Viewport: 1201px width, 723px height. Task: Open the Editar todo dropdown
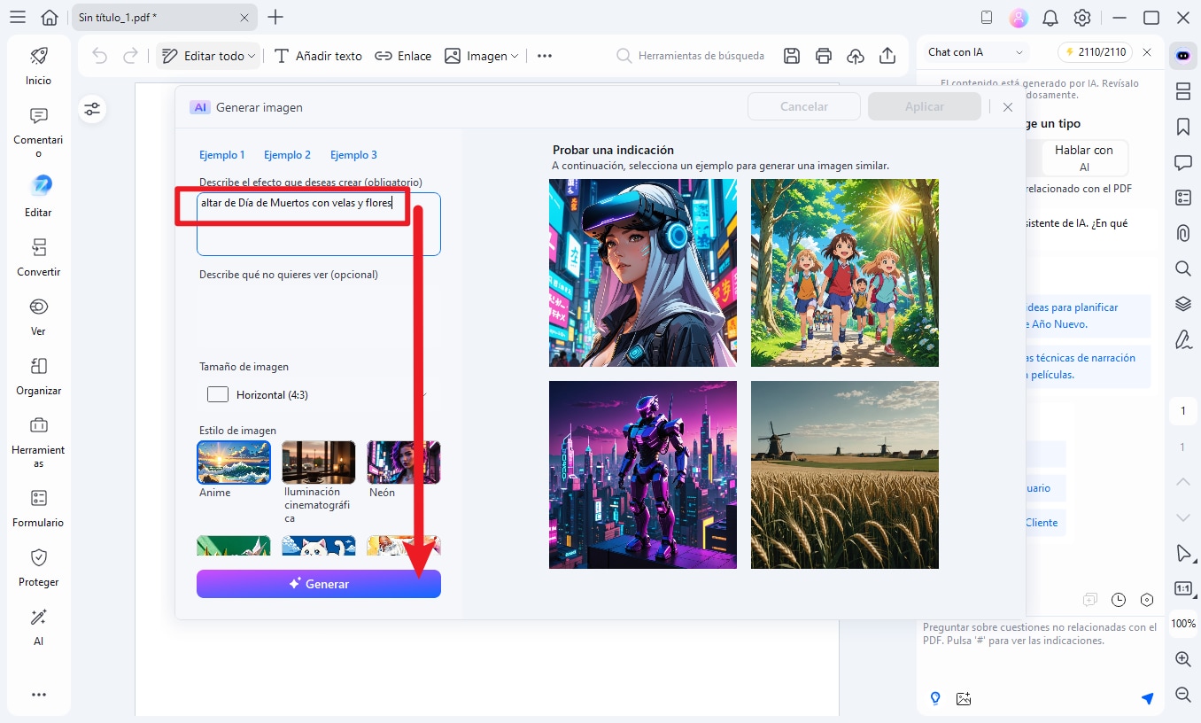(209, 56)
